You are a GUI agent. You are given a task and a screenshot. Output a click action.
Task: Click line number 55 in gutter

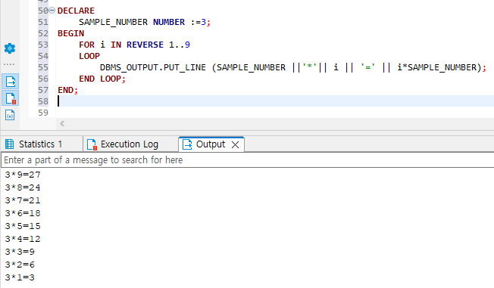coord(43,67)
